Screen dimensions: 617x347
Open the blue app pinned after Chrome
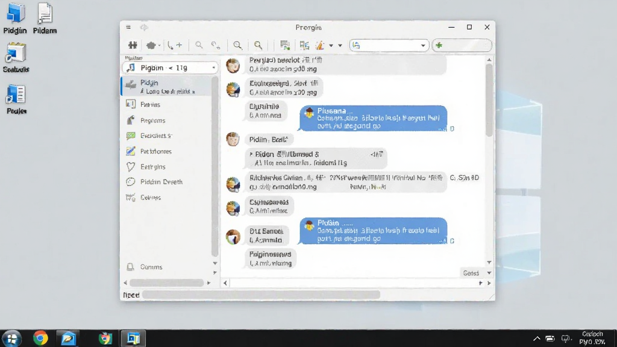pos(68,339)
